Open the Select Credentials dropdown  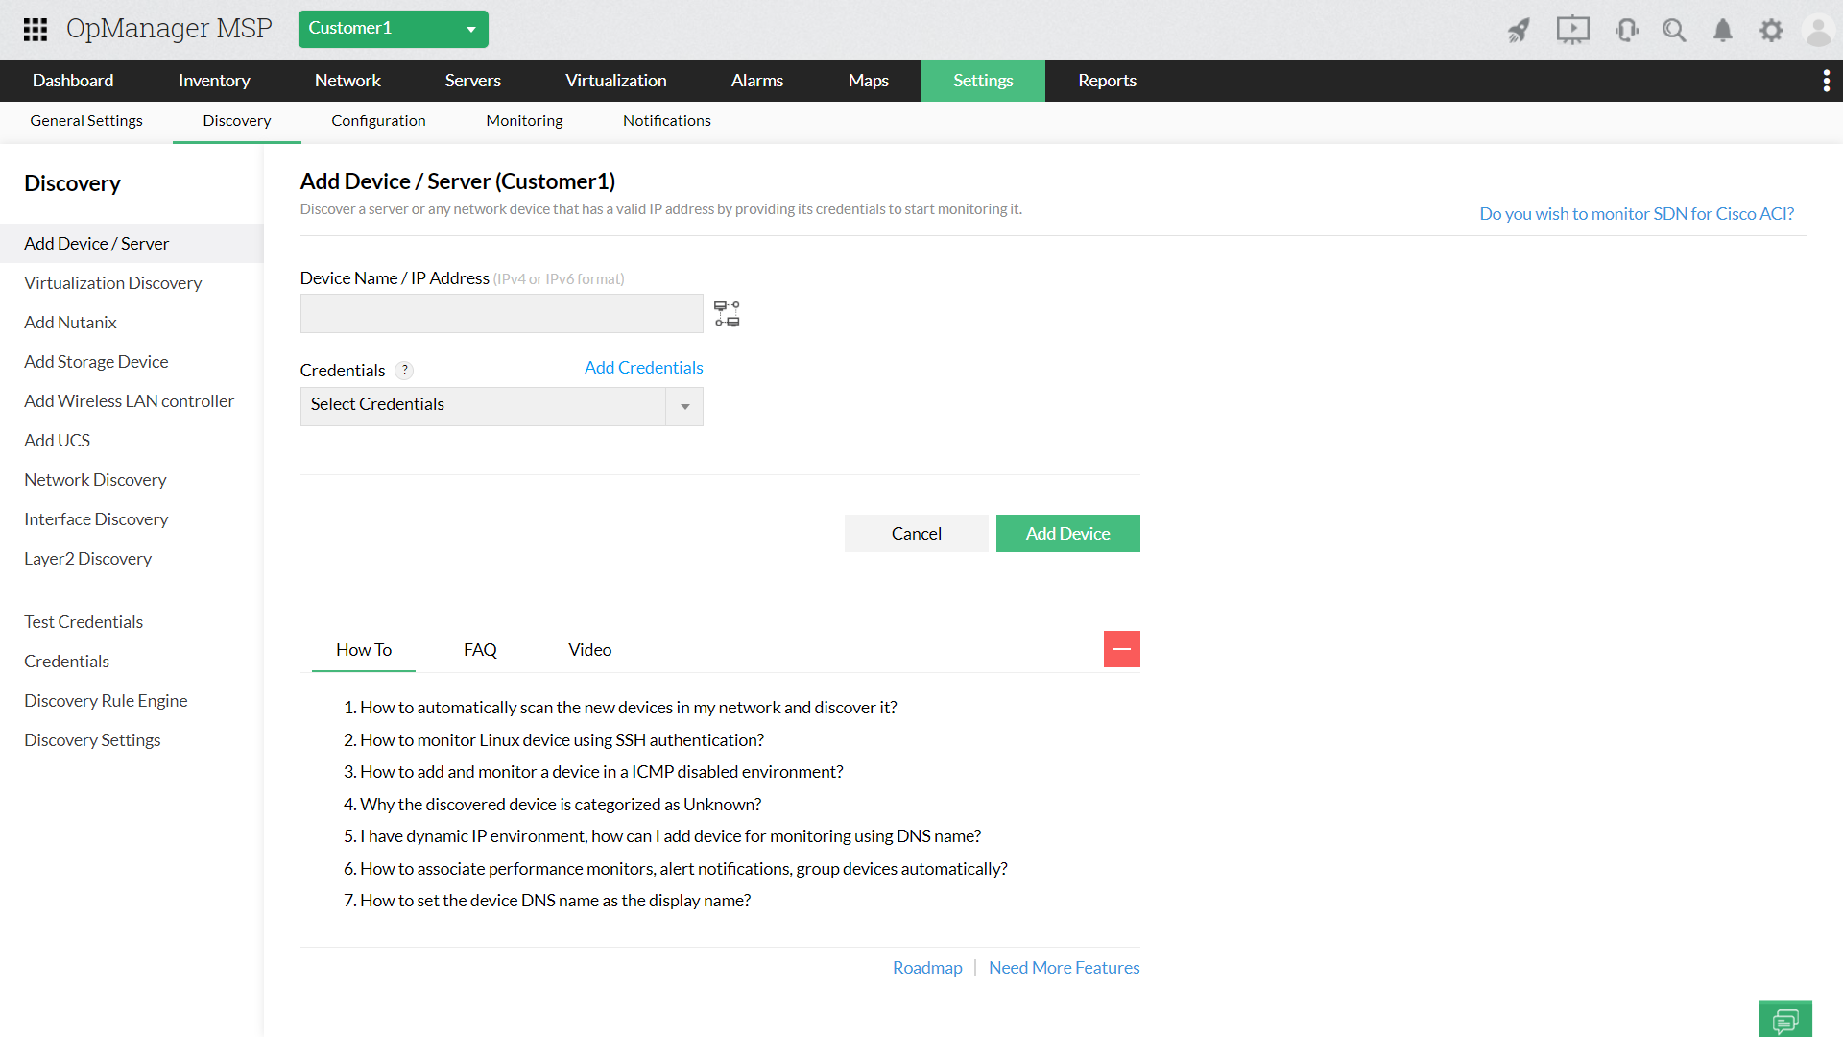point(501,406)
